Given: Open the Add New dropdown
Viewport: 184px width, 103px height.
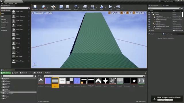Looking at the screenshot, I should pos(5,73).
